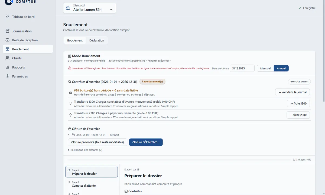Viewport: 325px width, 195px height.
Task: Click the 0/13 étapes · 0% label
Action: point(302,160)
